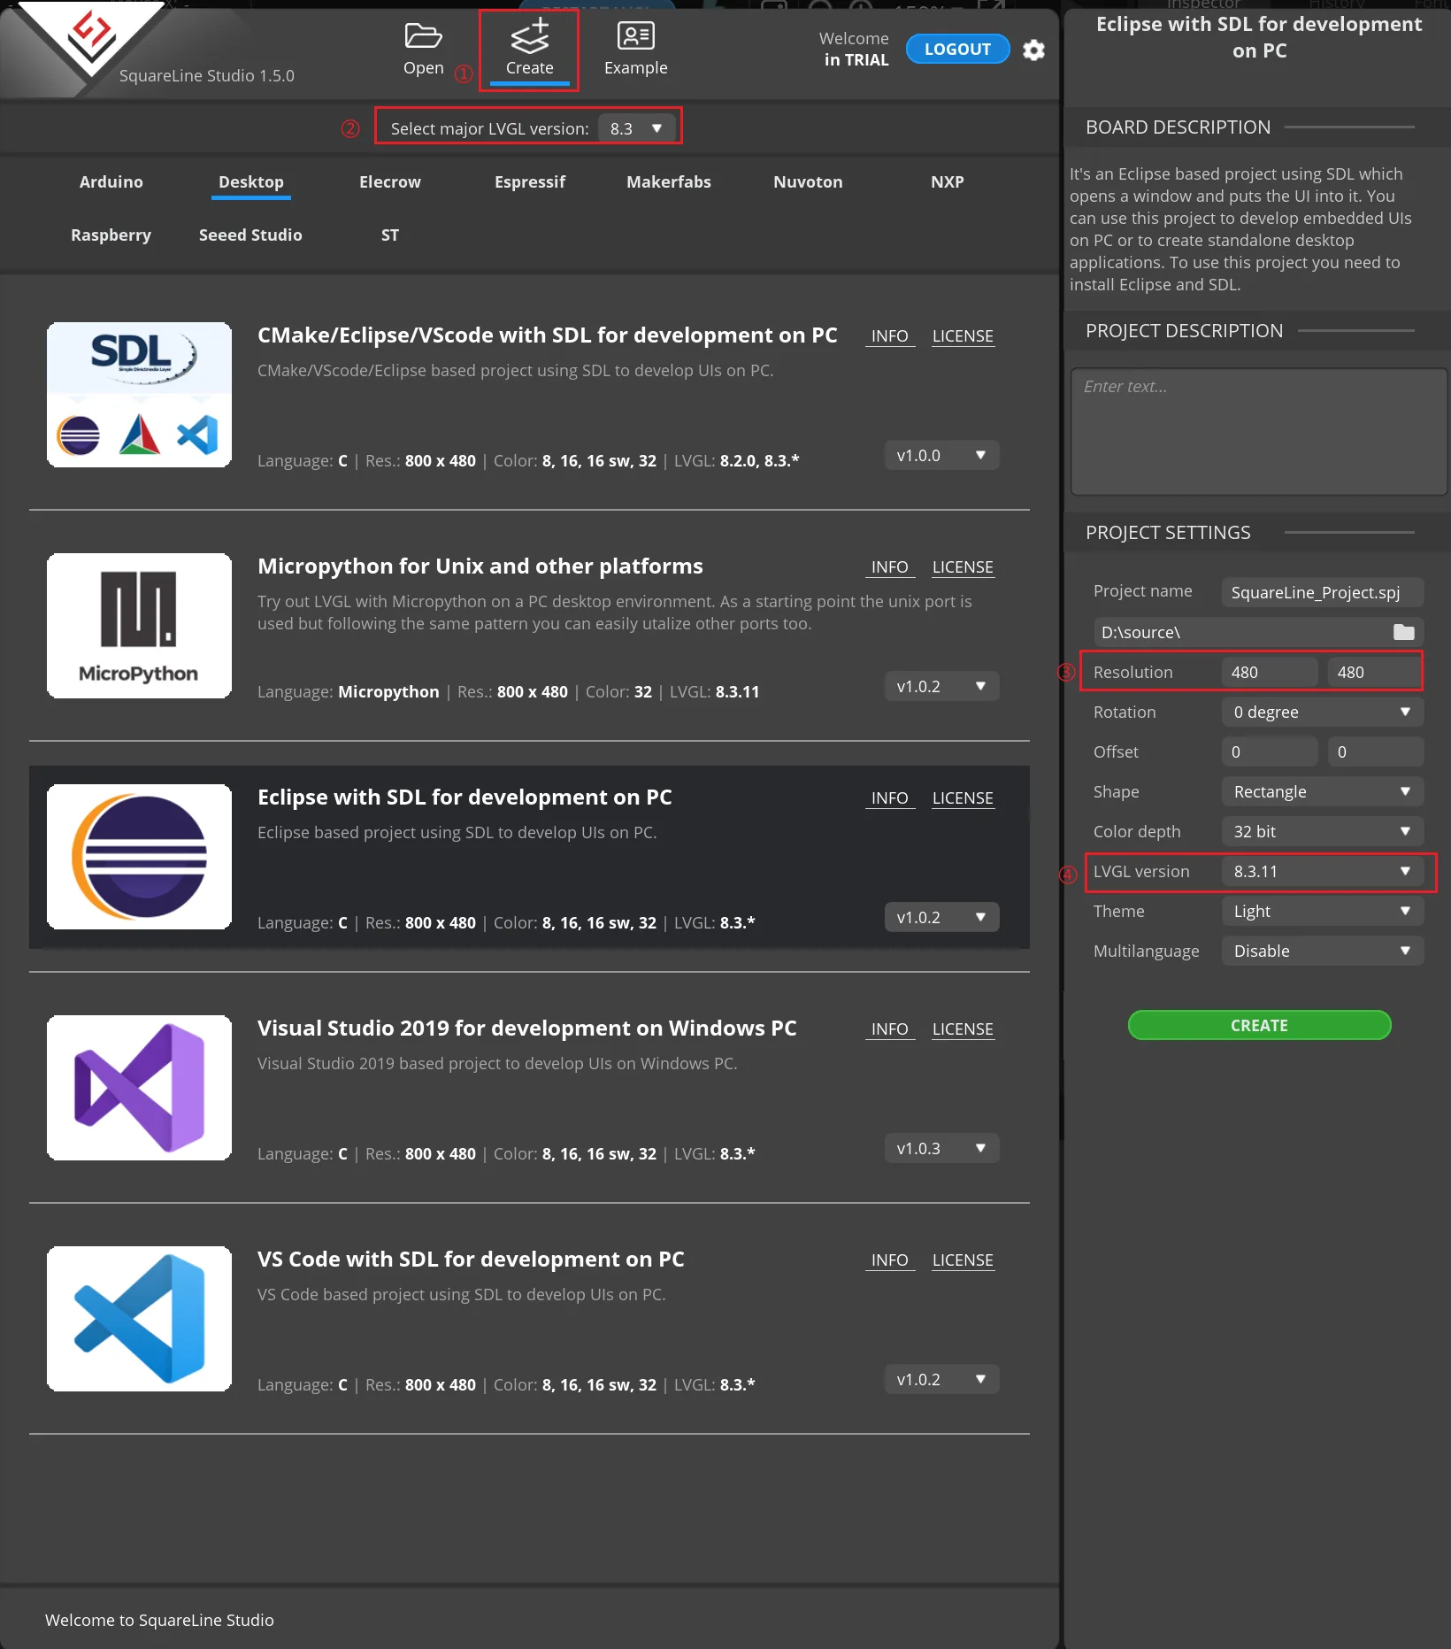
Task: Select the Visual Studio 2019 thumbnail
Action: (x=139, y=1088)
